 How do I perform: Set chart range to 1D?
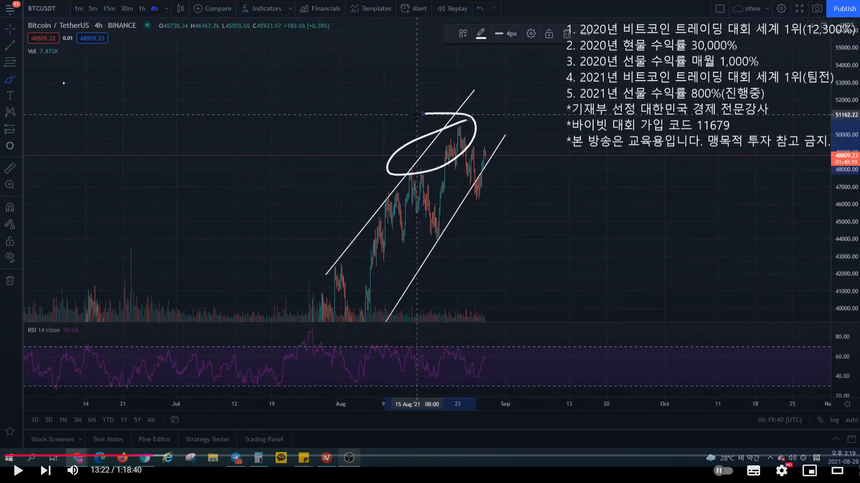(x=35, y=420)
